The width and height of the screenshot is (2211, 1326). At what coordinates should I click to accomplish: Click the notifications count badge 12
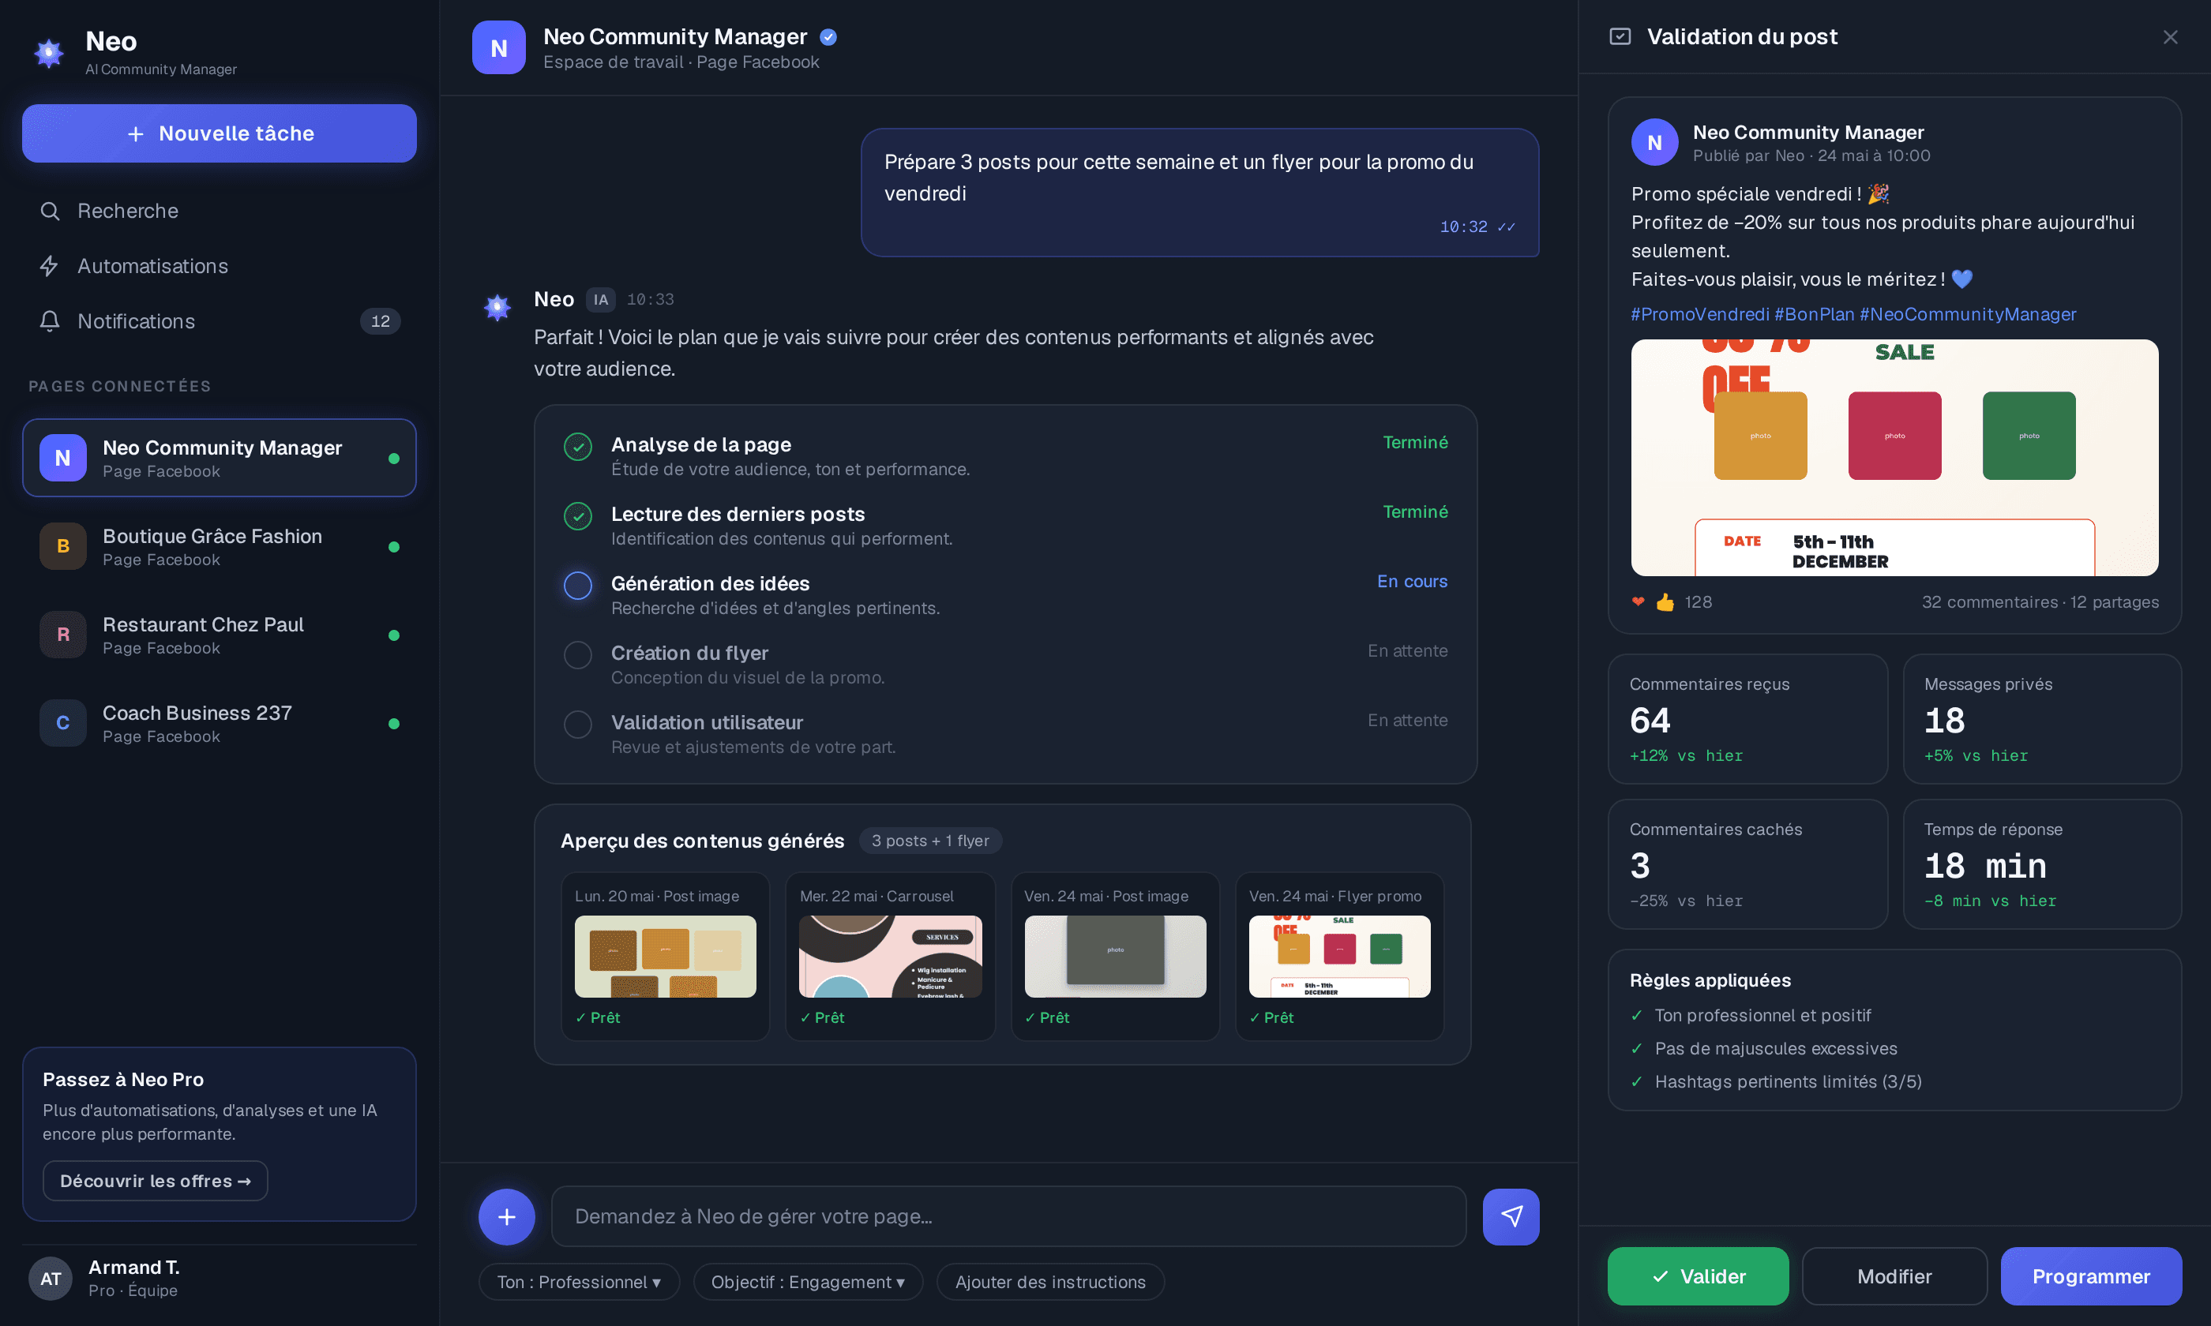(380, 322)
